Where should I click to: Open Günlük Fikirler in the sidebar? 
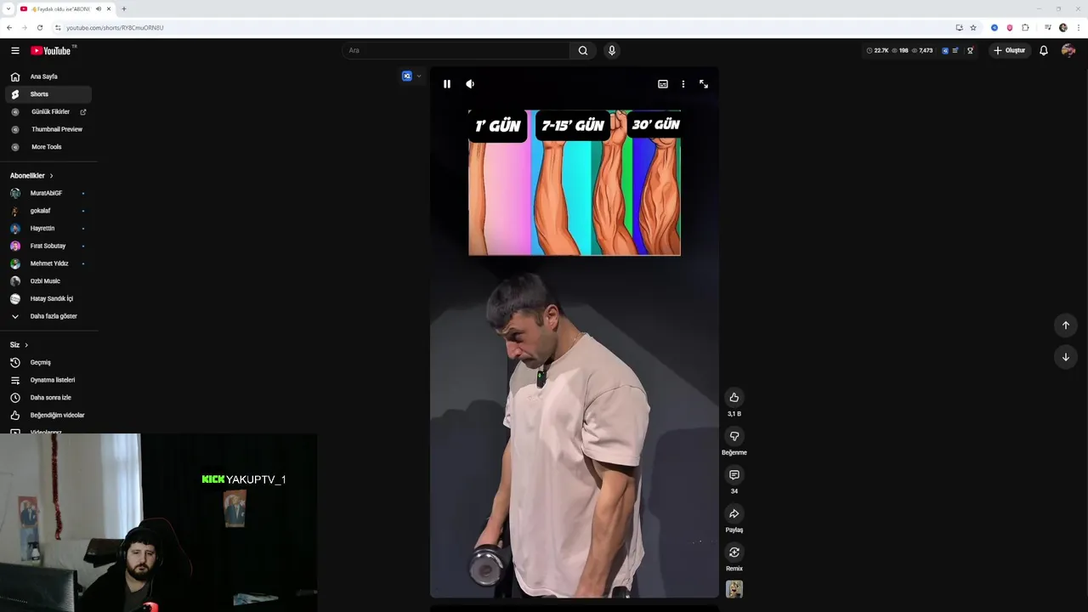tap(48, 112)
